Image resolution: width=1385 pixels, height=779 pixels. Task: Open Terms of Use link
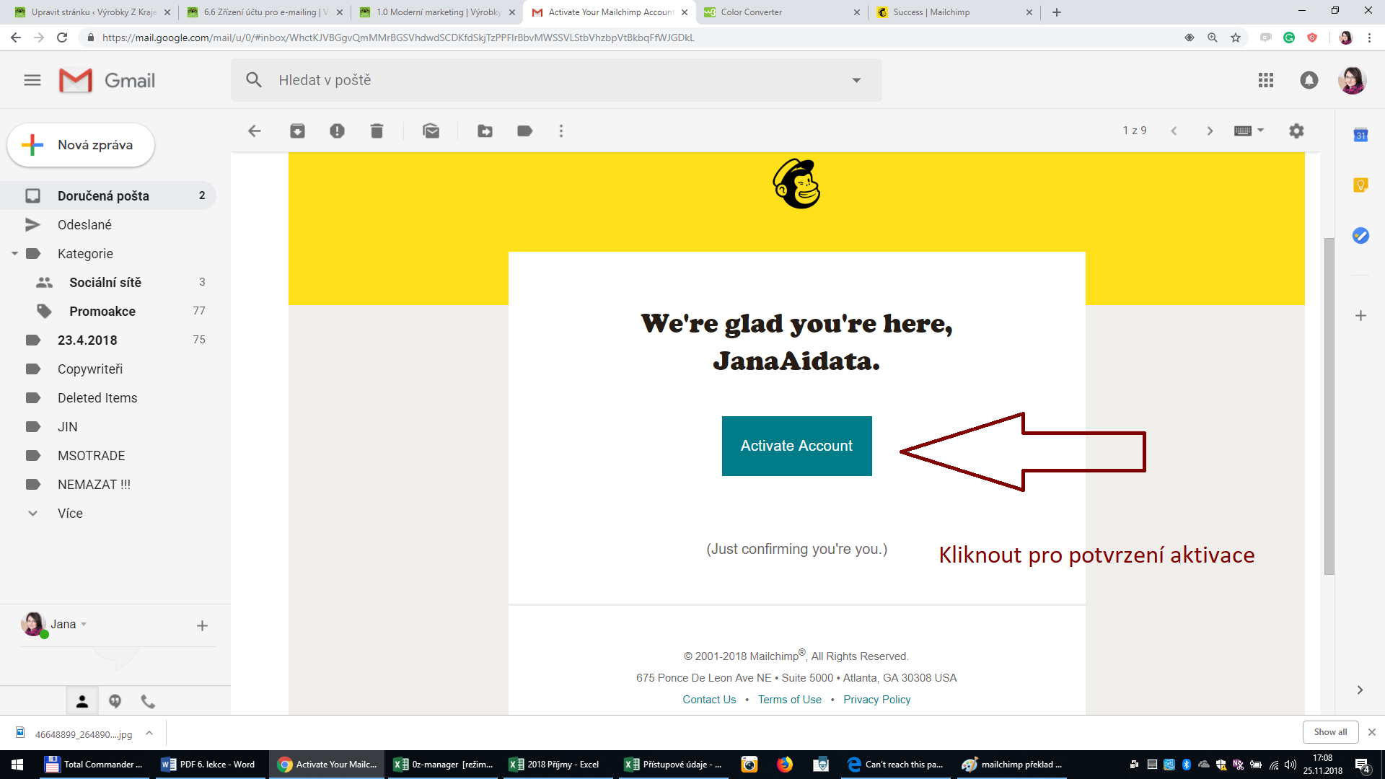(789, 699)
